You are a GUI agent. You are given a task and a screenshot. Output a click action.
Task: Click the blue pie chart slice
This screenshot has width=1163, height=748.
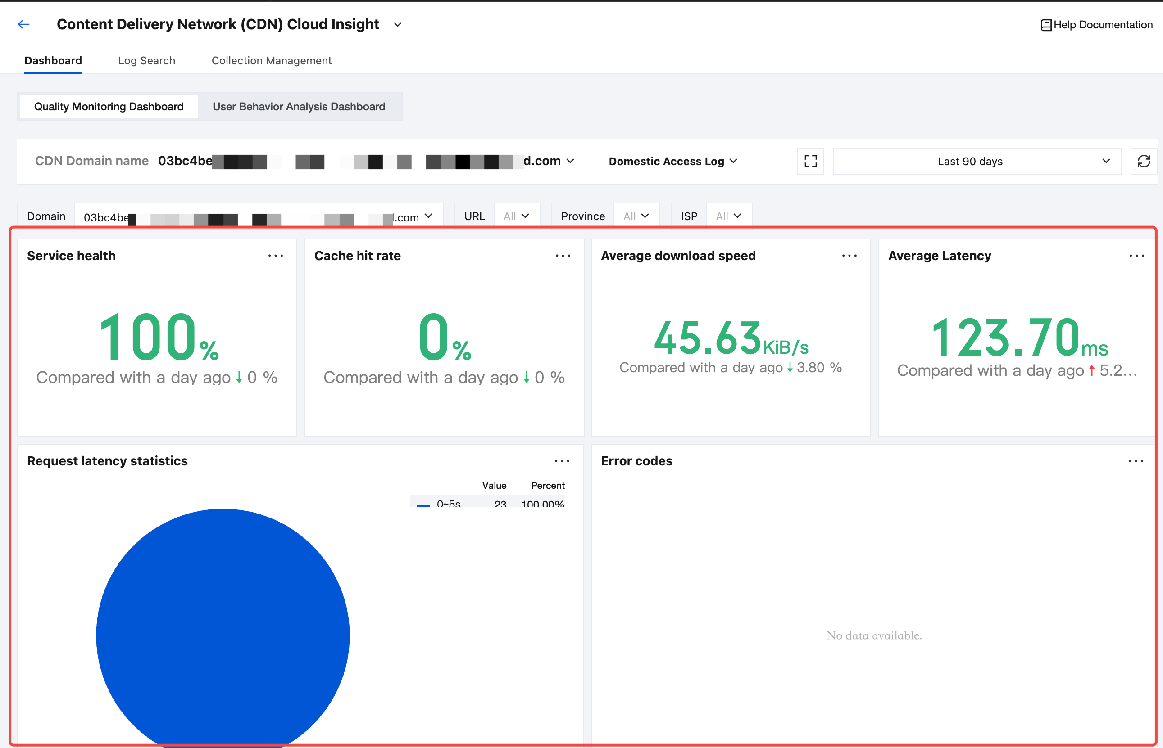point(223,631)
